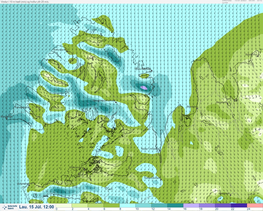
Task: Click the Lau. 15 Júl. 12:00 timestamp
Action: coord(36,207)
